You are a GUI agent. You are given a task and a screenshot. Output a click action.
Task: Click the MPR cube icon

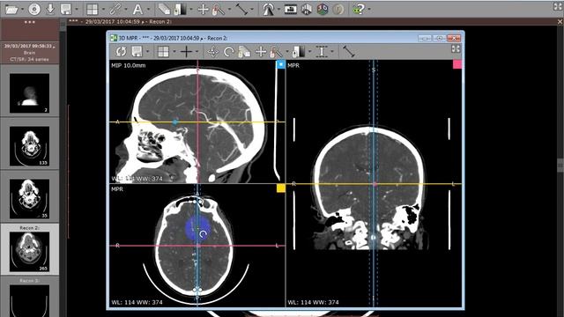click(307, 9)
